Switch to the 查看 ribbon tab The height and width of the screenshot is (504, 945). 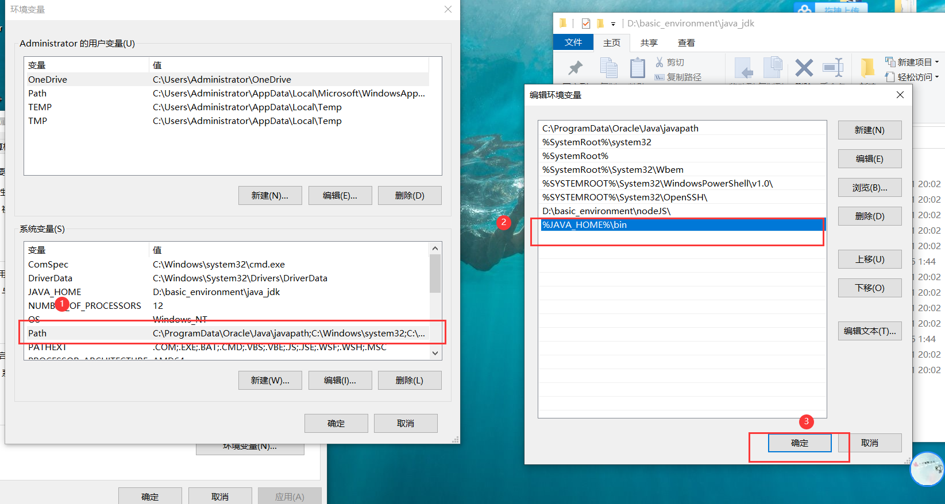point(686,42)
